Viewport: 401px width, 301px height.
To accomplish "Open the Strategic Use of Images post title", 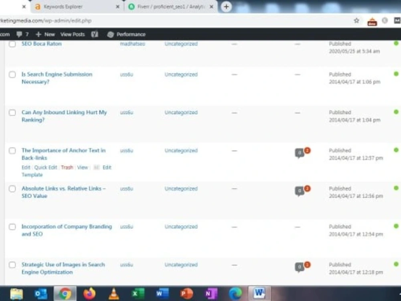I will tap(63, 268).
